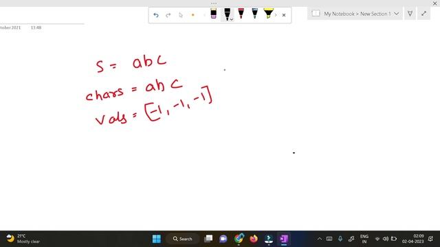Exit full page view with arrows icon
The width and height of the screenshot is (440, 247).
pos(423,14)
